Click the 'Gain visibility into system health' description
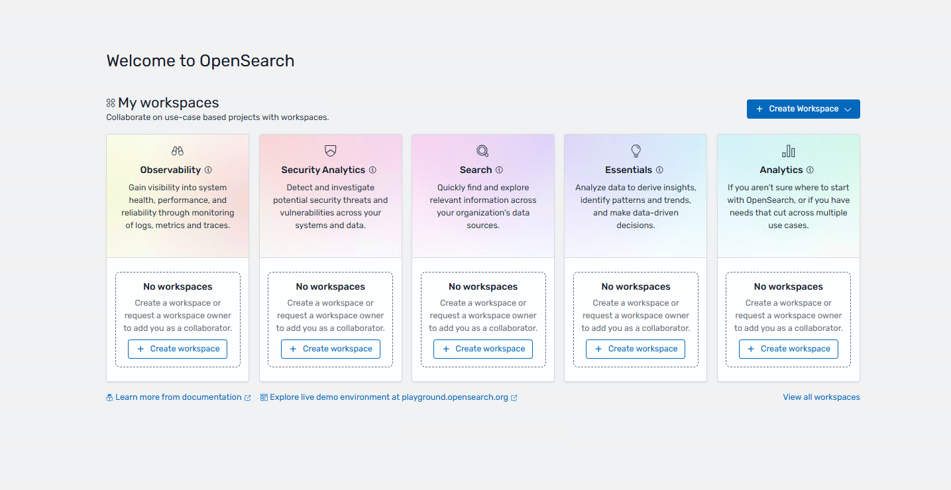 (178, 206)
